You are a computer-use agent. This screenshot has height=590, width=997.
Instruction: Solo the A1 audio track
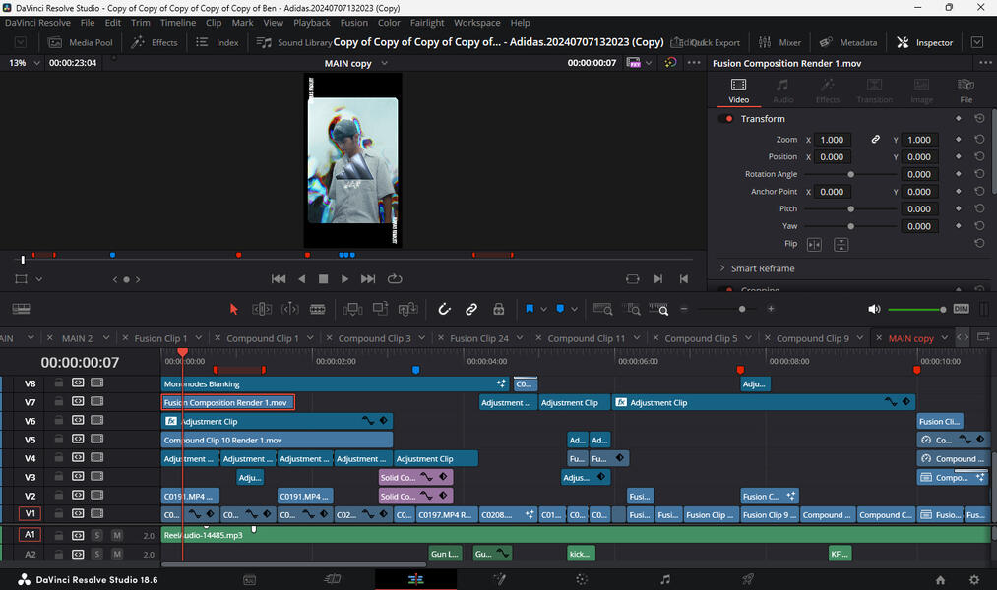click(96, 534)
